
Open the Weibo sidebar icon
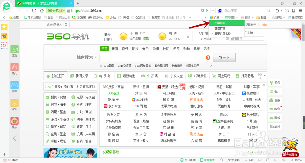point(4,36)
